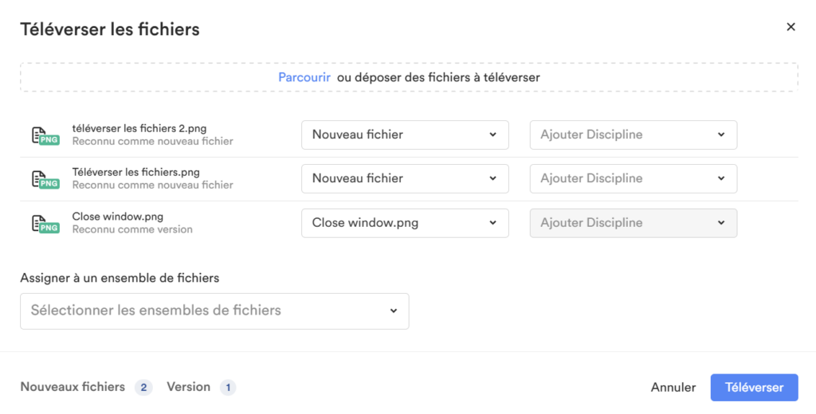Click the Close window.png file name text
Viewport: 816px width, 414px height.
coord(118,217)
